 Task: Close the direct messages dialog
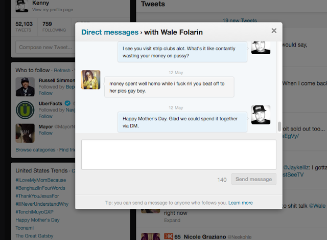coord(274,31)
